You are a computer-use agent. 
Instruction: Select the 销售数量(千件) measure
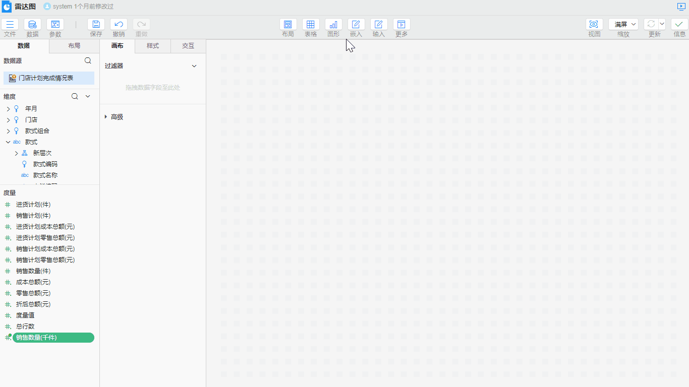tap(53, 338)
